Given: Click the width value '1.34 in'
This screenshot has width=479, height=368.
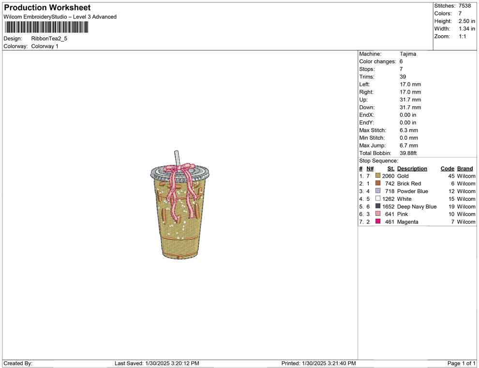Looking at the screenshot, I should (467, 28).
